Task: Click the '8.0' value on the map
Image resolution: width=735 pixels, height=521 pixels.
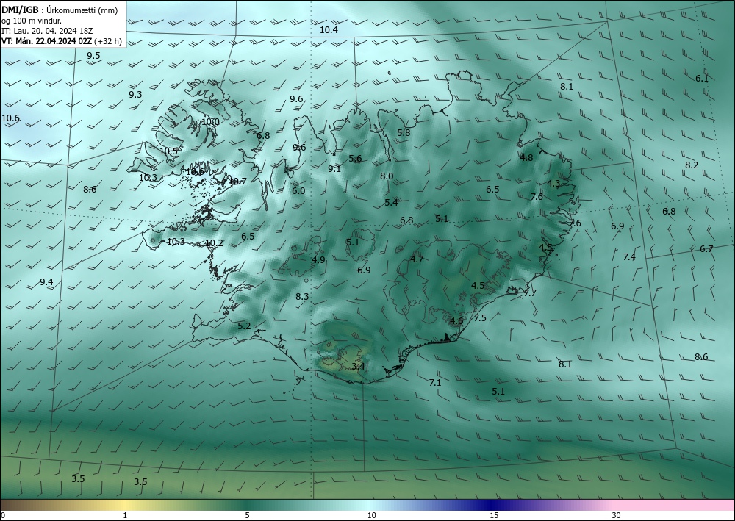Action: point(387,176)
